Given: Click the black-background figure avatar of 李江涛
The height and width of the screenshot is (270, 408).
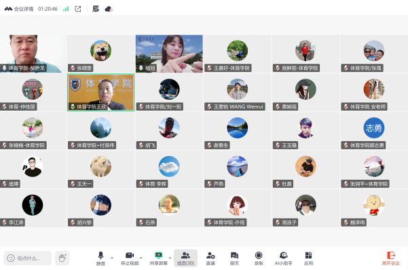Looking at the screenshot, I should [x=33, y=205].
